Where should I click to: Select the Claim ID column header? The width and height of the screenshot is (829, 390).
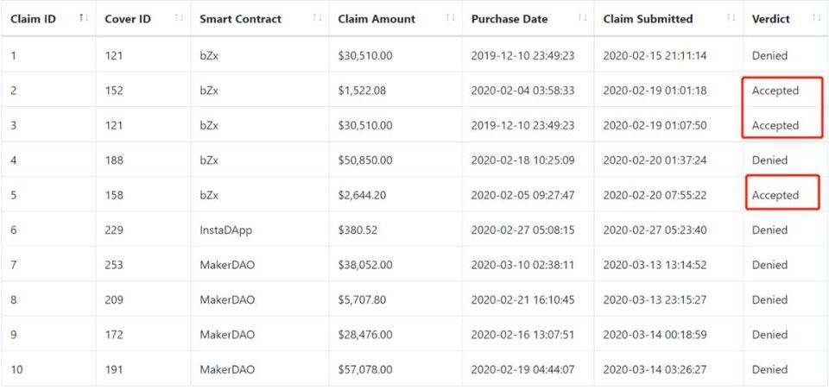[34, 19]
